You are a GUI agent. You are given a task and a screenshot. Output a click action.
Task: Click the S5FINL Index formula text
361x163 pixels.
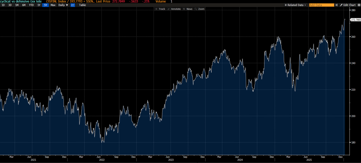point(70,2)
